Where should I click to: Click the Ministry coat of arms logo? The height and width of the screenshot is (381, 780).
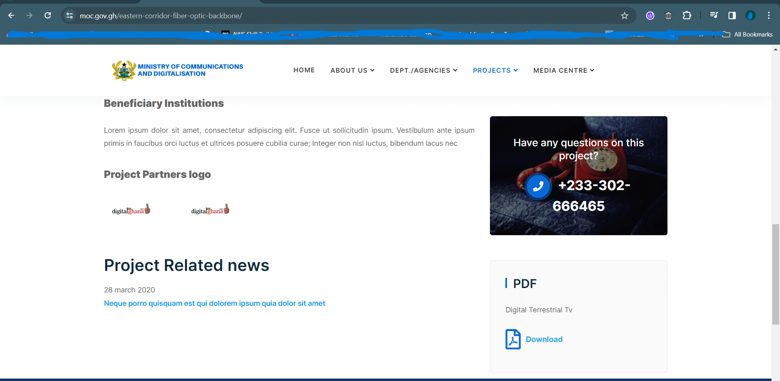click(124, 70)
